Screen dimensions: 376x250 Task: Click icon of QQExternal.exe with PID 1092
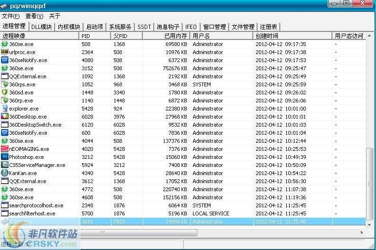pyautogui.click(x=5, y=76)
